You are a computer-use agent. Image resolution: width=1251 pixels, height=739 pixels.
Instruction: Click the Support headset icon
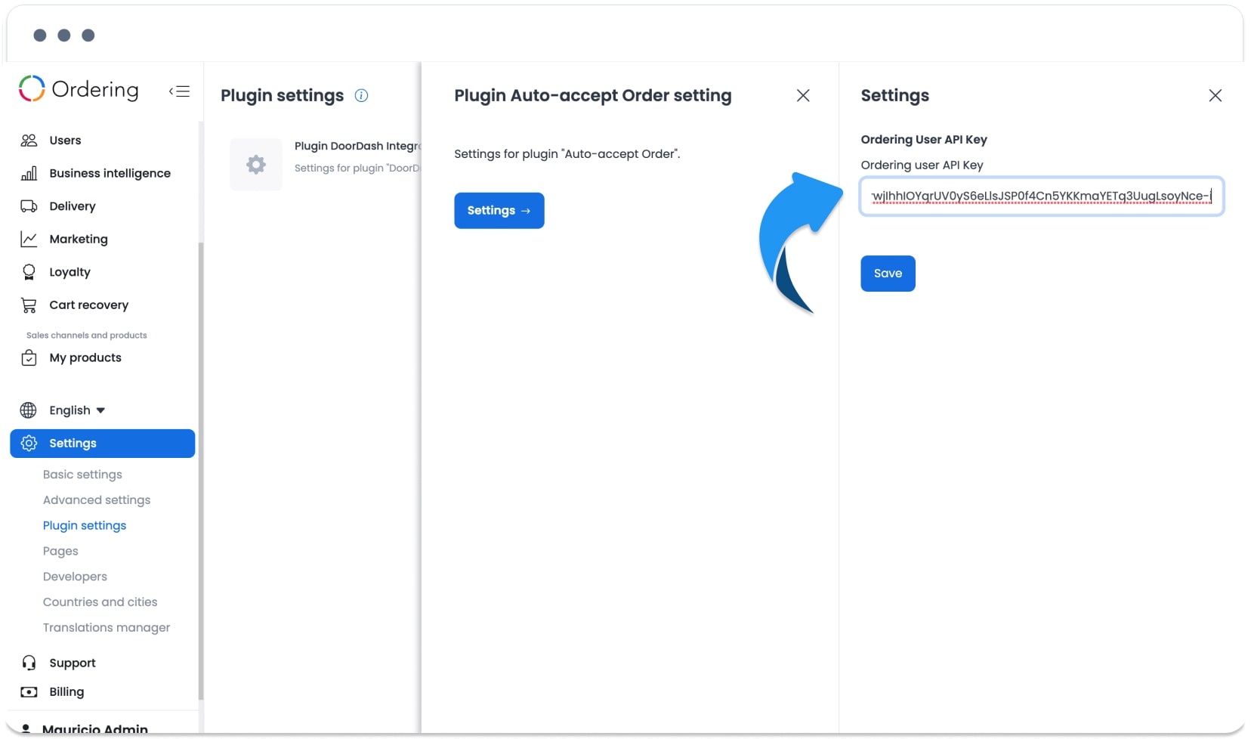pos(29,663)
